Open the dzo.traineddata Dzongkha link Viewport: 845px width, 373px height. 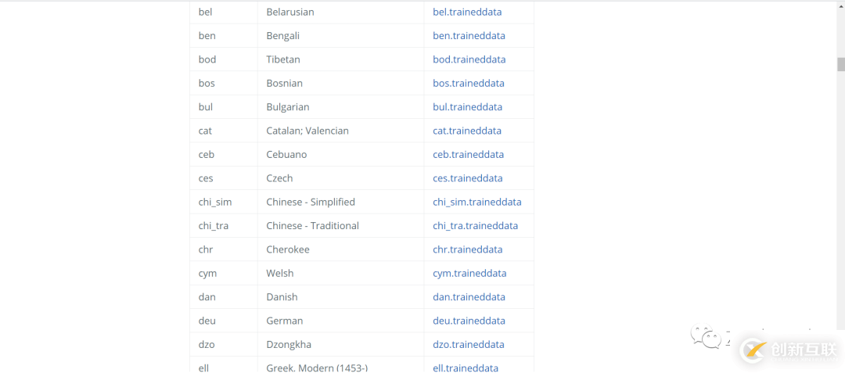[x=468, y=345]
